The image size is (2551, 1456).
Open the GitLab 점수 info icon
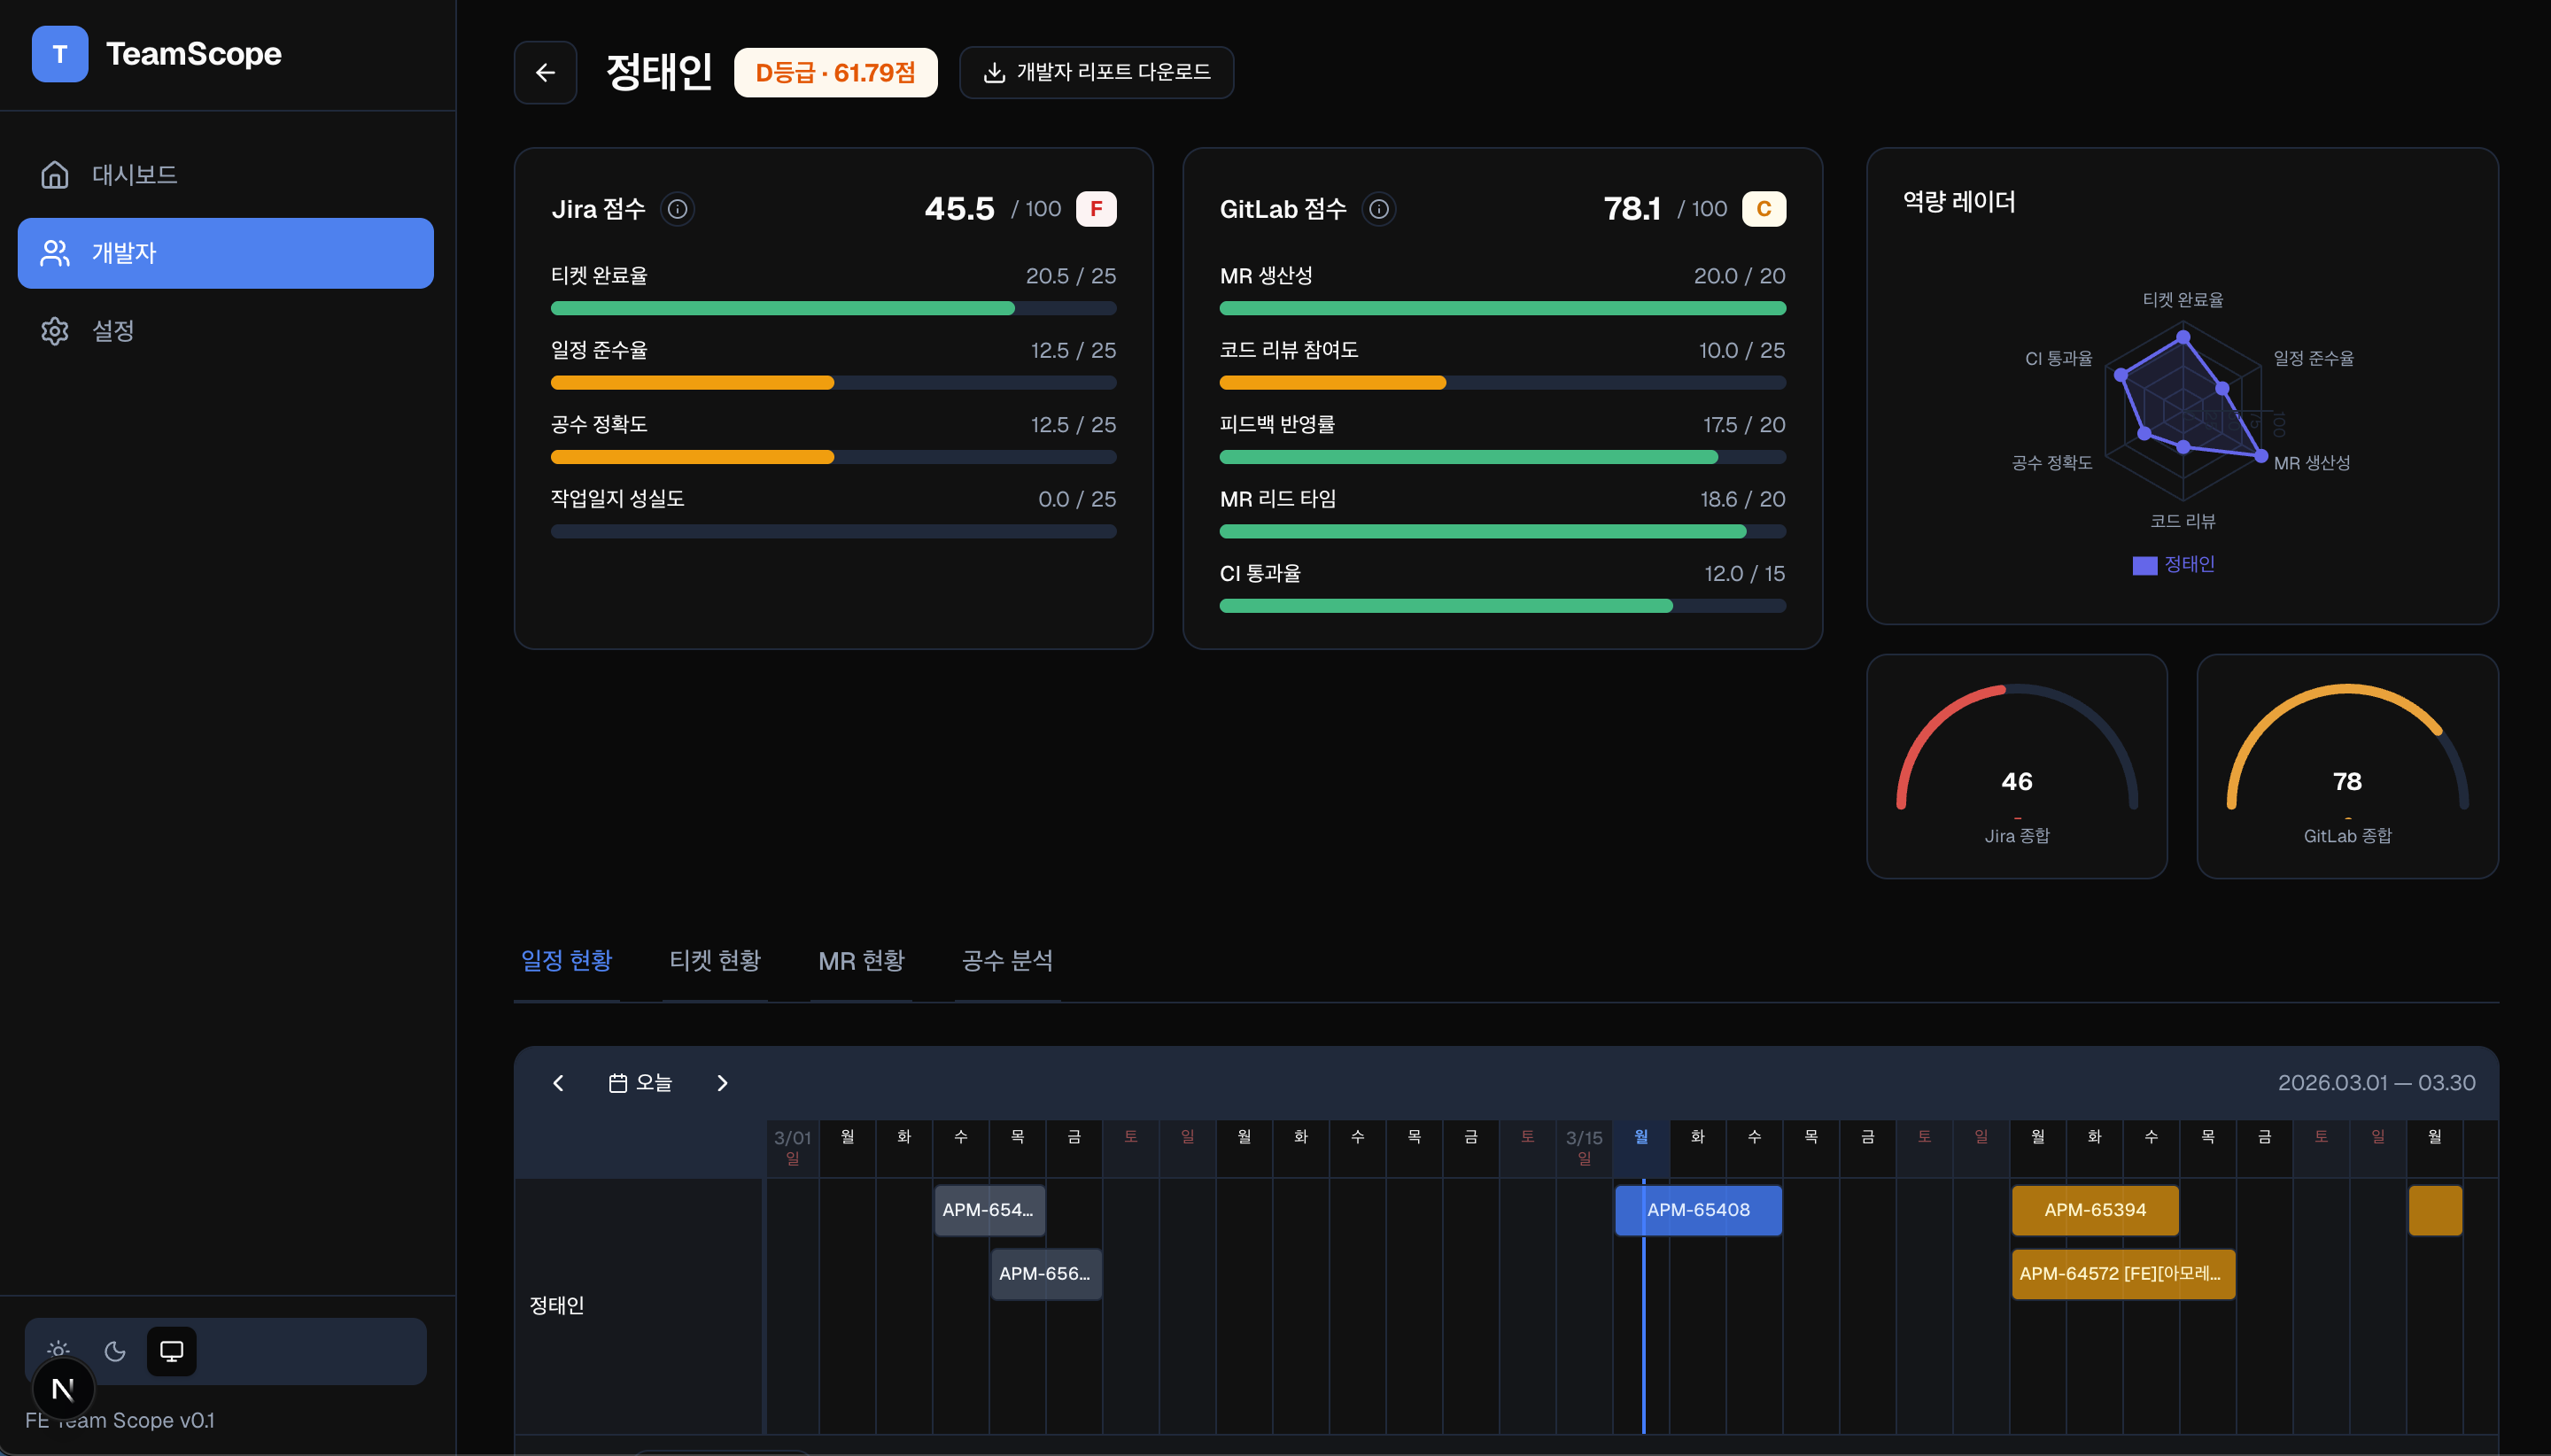coord(1379,209)
